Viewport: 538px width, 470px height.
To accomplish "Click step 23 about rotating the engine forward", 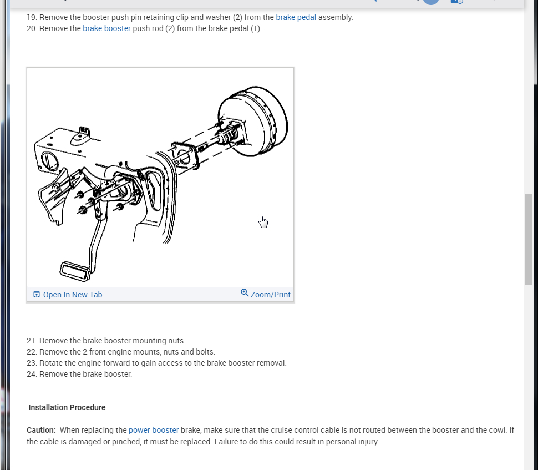I will (x=156, y=363).
